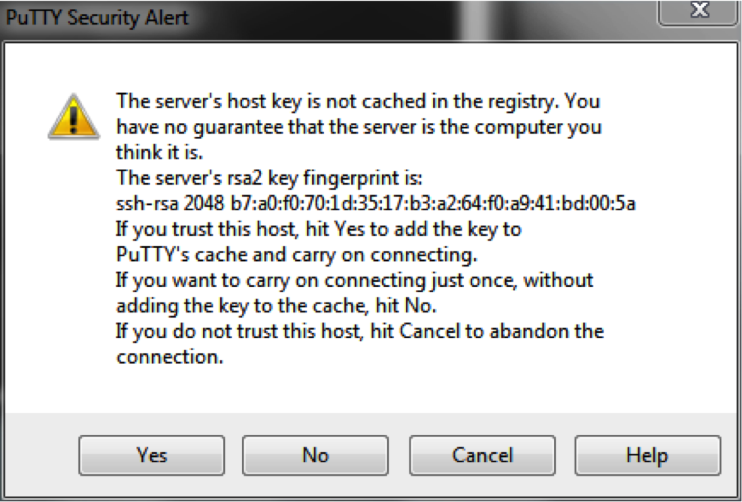This screenshot has width=742, height=502.
Task: Click the yellow warning triangle icon
Action: coord(74,117)
